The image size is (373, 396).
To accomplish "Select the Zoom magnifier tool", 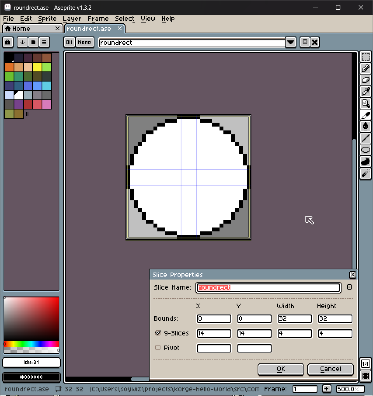I will coord(365,103).
